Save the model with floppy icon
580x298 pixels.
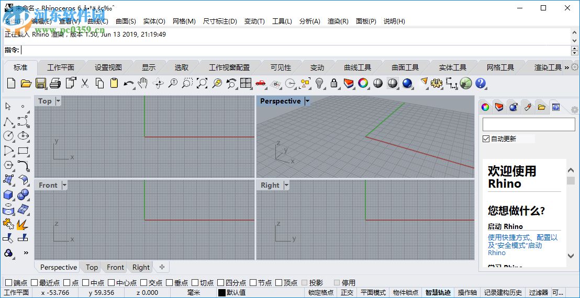[x=41, y=83]
